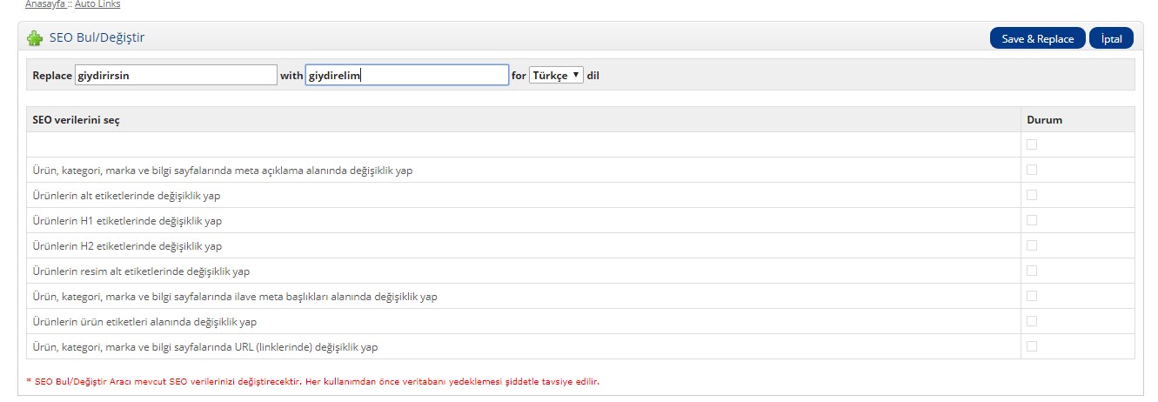Screen dimensions: 1158x402
Task: Click the İptal button
Action: click(1111, 38)
